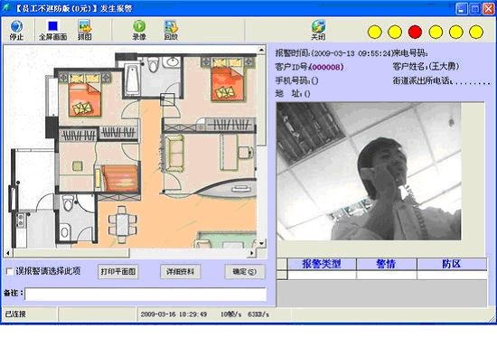497x347 pixels.
Task: Click floor plan scroll-down arrow
Action: [x=261, y=243]
